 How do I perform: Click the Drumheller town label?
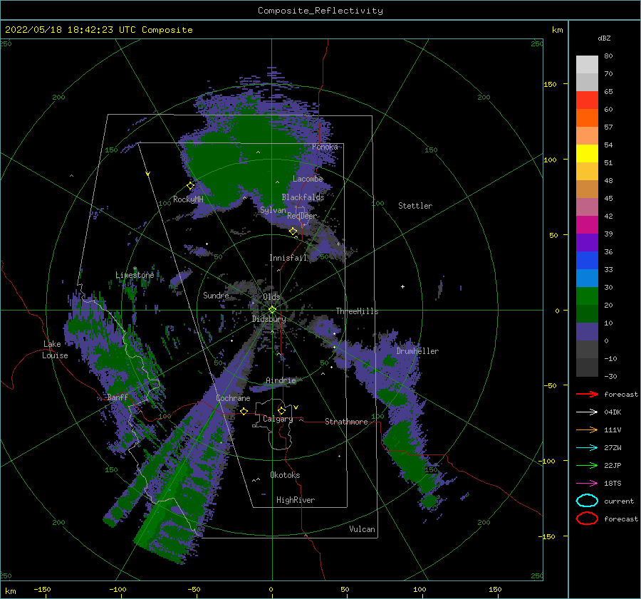point(417,351)
